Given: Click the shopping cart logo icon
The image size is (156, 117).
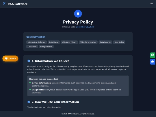Looking at the screenshot, I should 4,4.
